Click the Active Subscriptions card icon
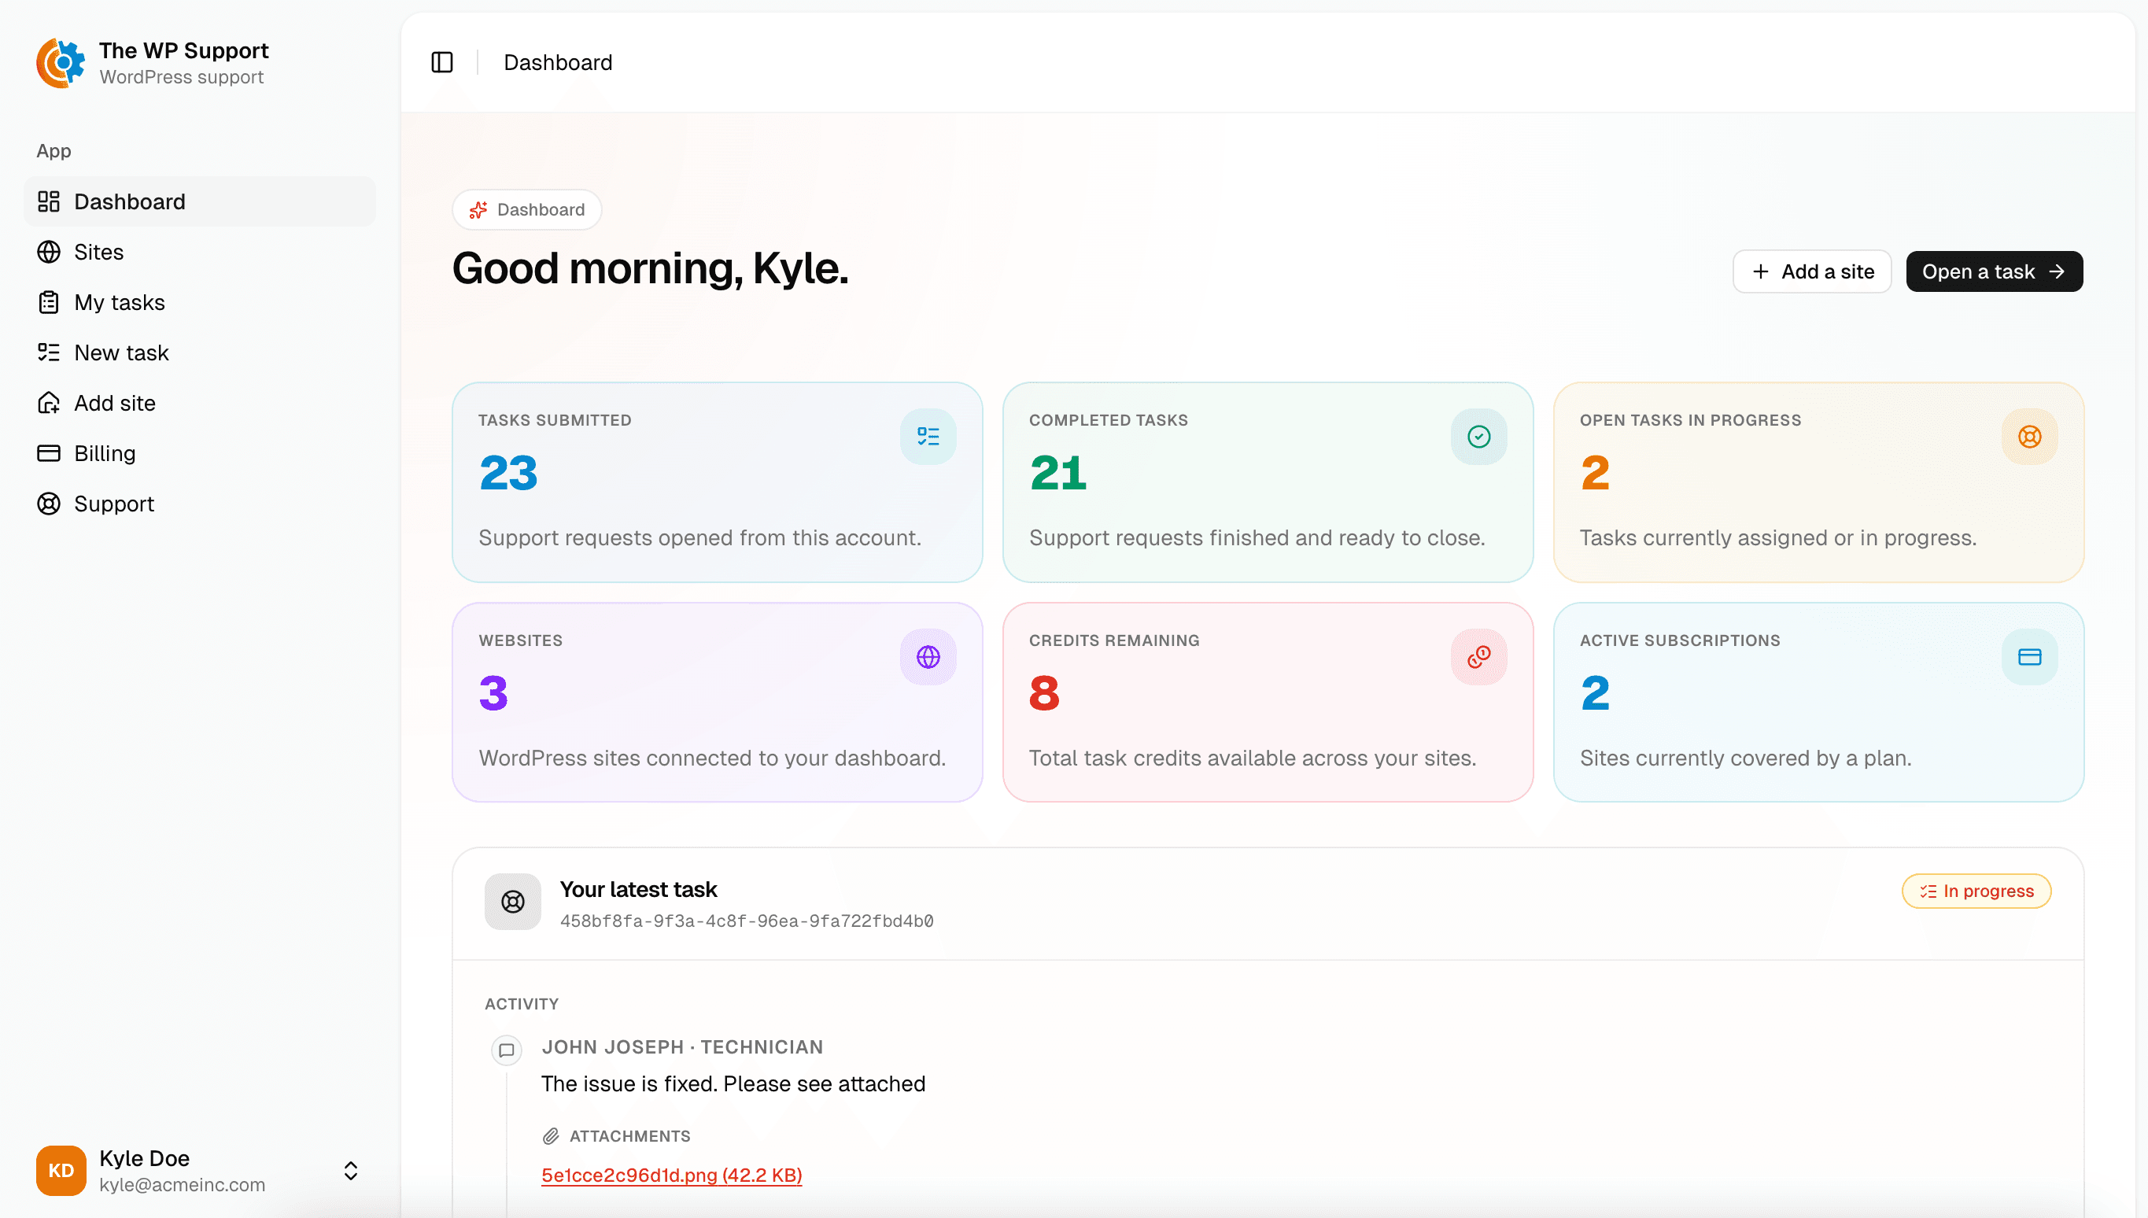 coord(2029,657)
